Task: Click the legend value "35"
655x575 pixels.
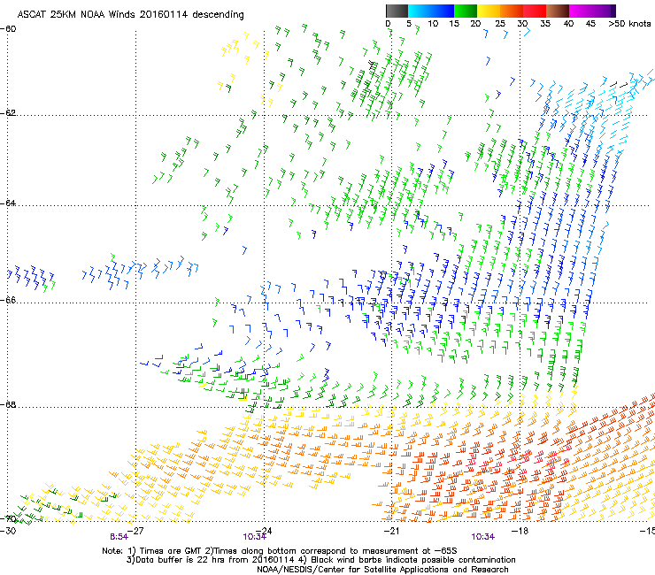Action: pos(545,24)
